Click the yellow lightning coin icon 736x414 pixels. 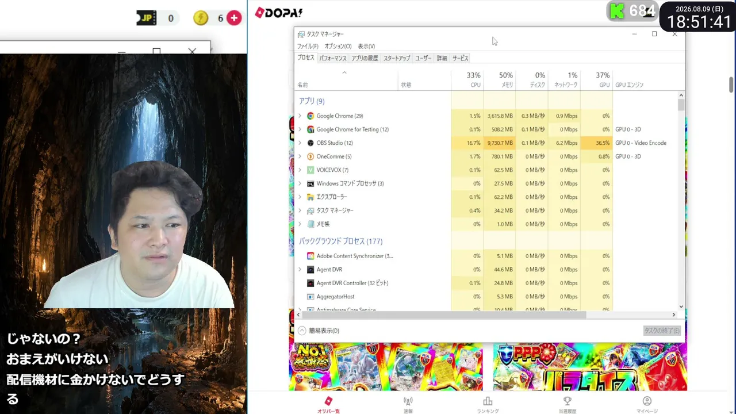pos(201,18)
